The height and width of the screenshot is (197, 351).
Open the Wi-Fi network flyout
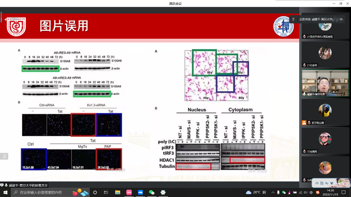300,192
